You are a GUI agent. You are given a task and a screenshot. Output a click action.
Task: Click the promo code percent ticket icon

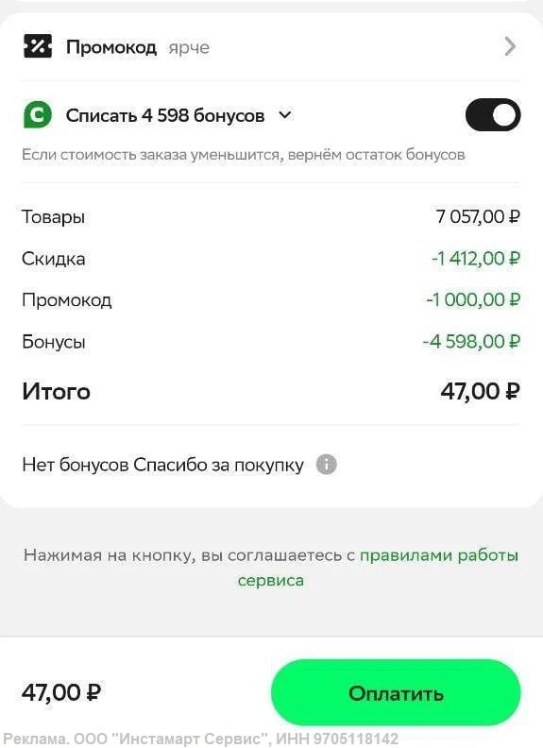coord(37,46)
